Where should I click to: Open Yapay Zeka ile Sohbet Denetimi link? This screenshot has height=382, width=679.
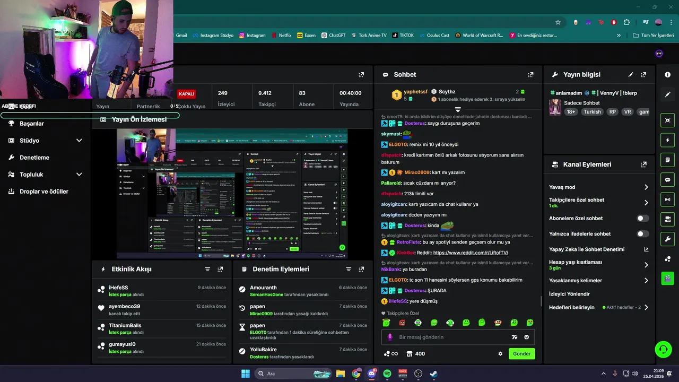[x=599, y=249]
